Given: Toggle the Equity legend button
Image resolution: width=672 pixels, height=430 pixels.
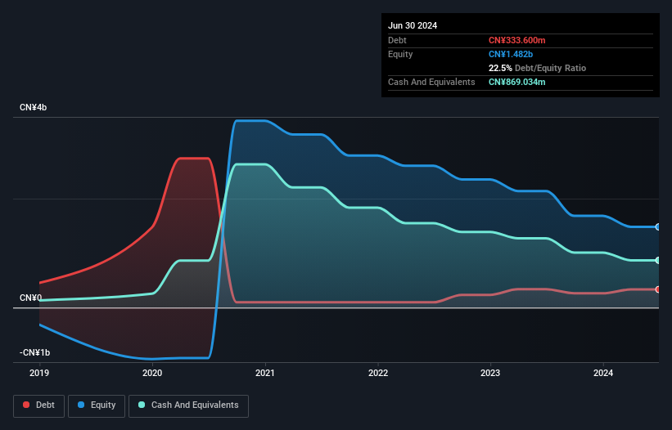Looking at the screenshot, I should pos(97,405).
